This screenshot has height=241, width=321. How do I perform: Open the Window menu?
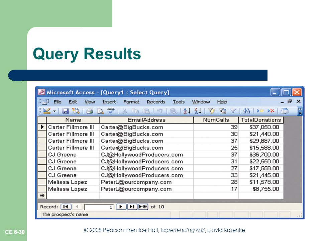201,102
